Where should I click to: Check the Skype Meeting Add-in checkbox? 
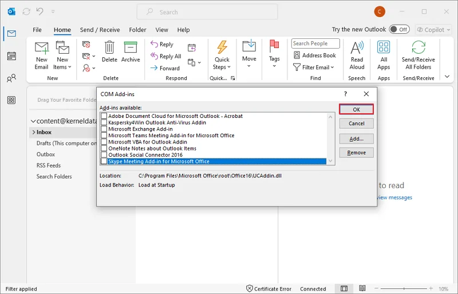coord(104,161)
